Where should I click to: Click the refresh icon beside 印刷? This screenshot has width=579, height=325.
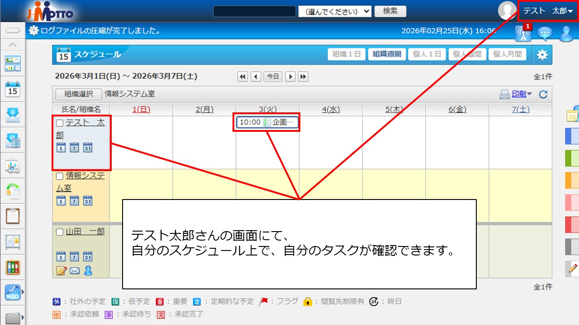click(x=543, y=94)
